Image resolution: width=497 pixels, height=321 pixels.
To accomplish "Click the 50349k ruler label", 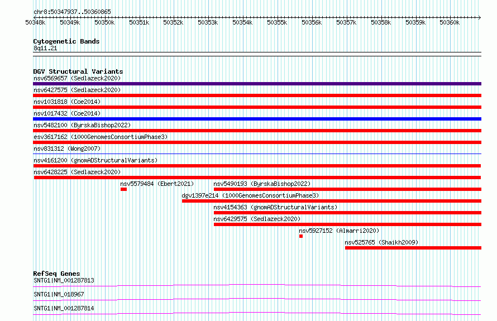I will [x=70, y=22].
